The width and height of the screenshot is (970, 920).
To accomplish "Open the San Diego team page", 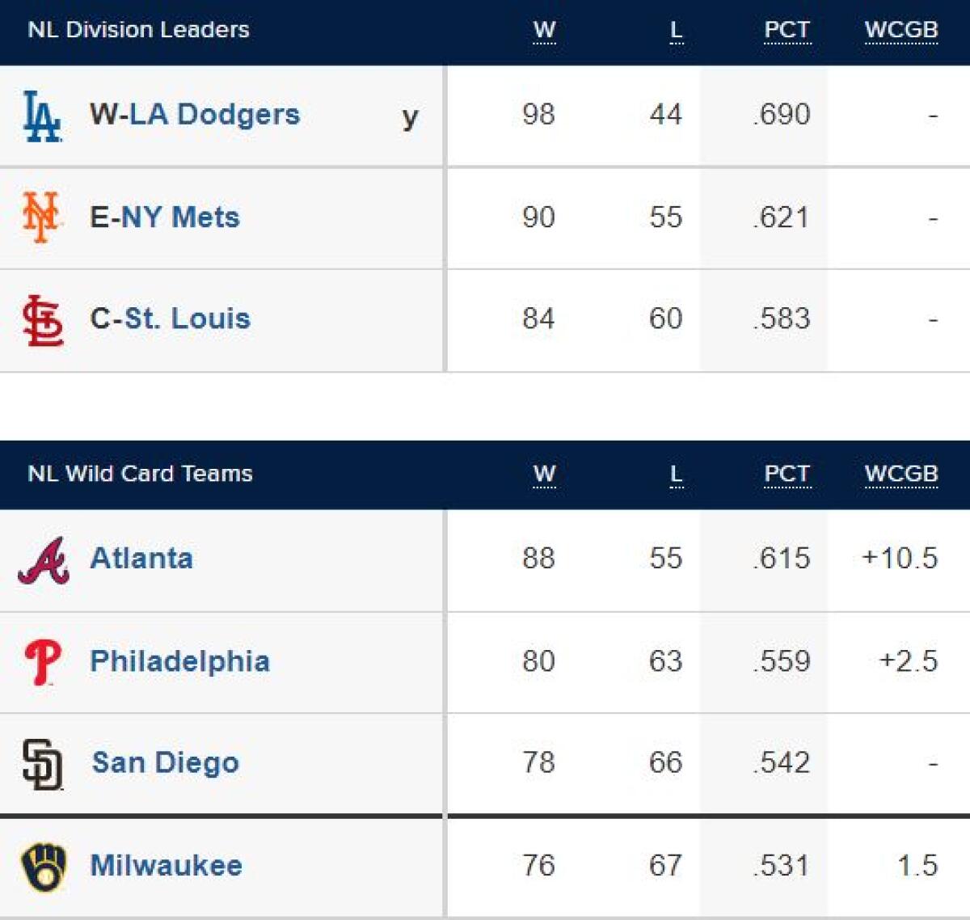I will pos(166,762).
